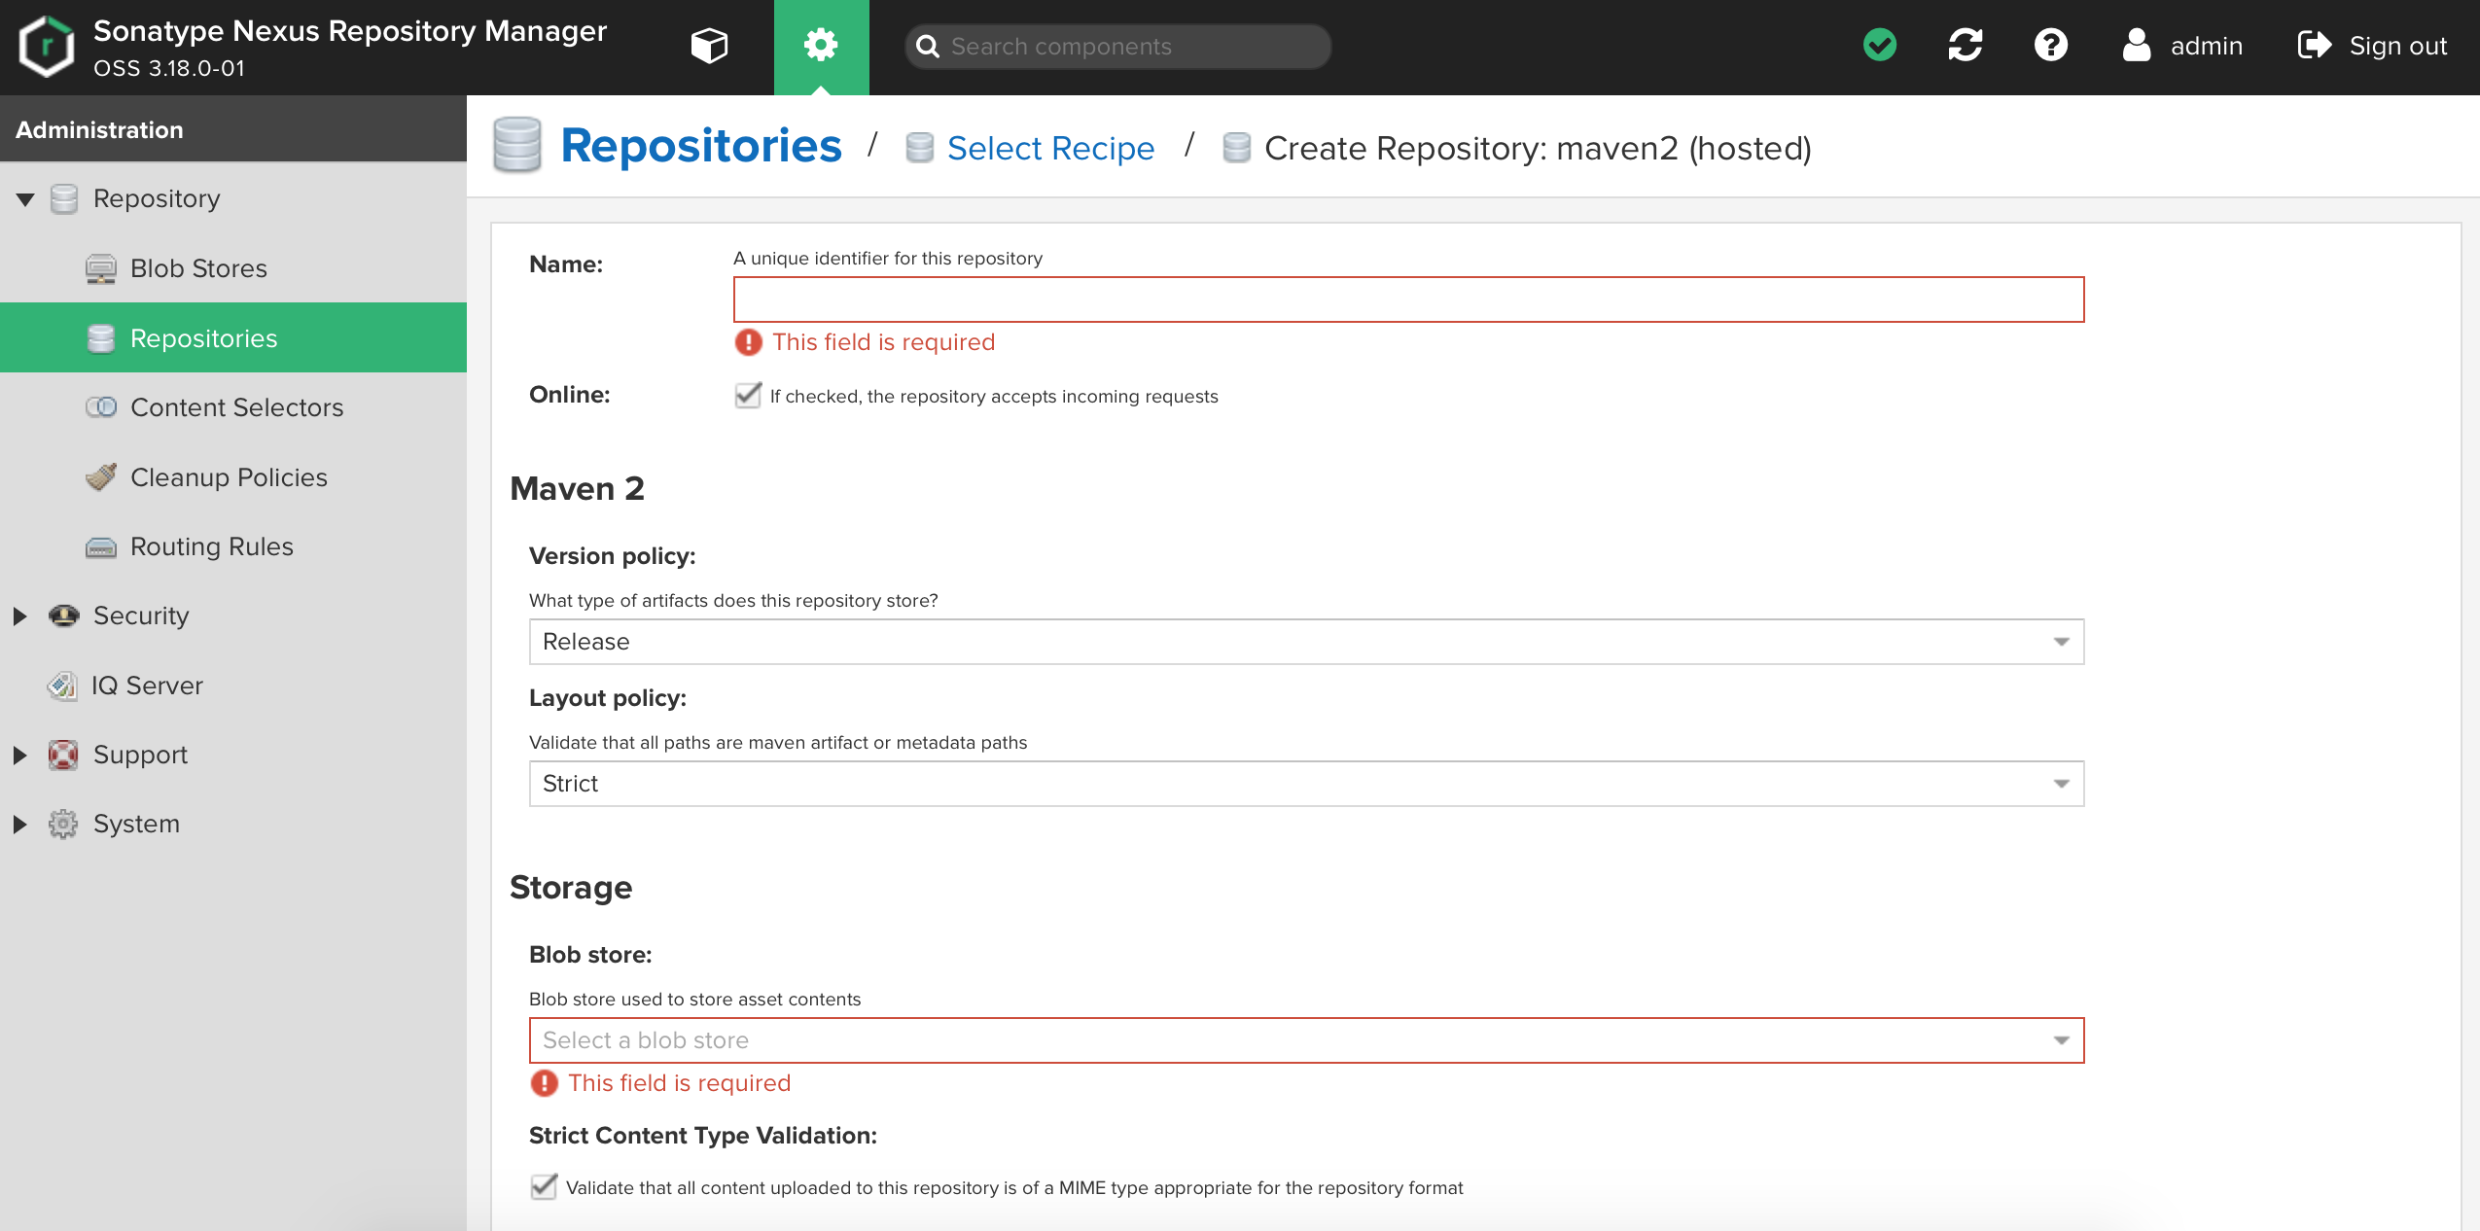Click the Support lifebuoy icon
Viewport: 2480px width, 1231px height.
coord(63,755)
